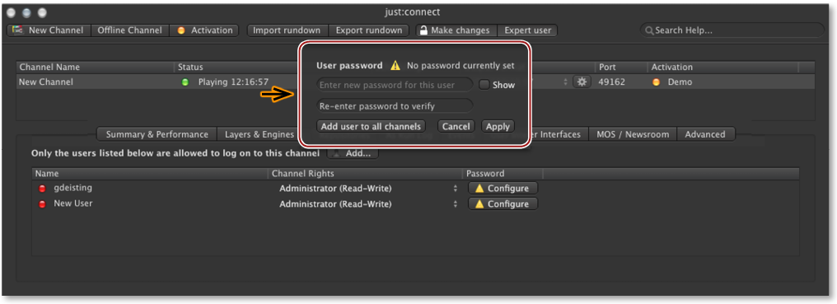Click Import rundown
The width and height of the screenshot is (837, 304).
tap(287, 30)
